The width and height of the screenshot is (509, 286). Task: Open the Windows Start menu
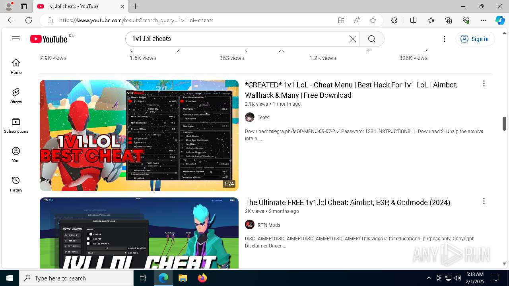pyautogui.click(x=10, y=278)
